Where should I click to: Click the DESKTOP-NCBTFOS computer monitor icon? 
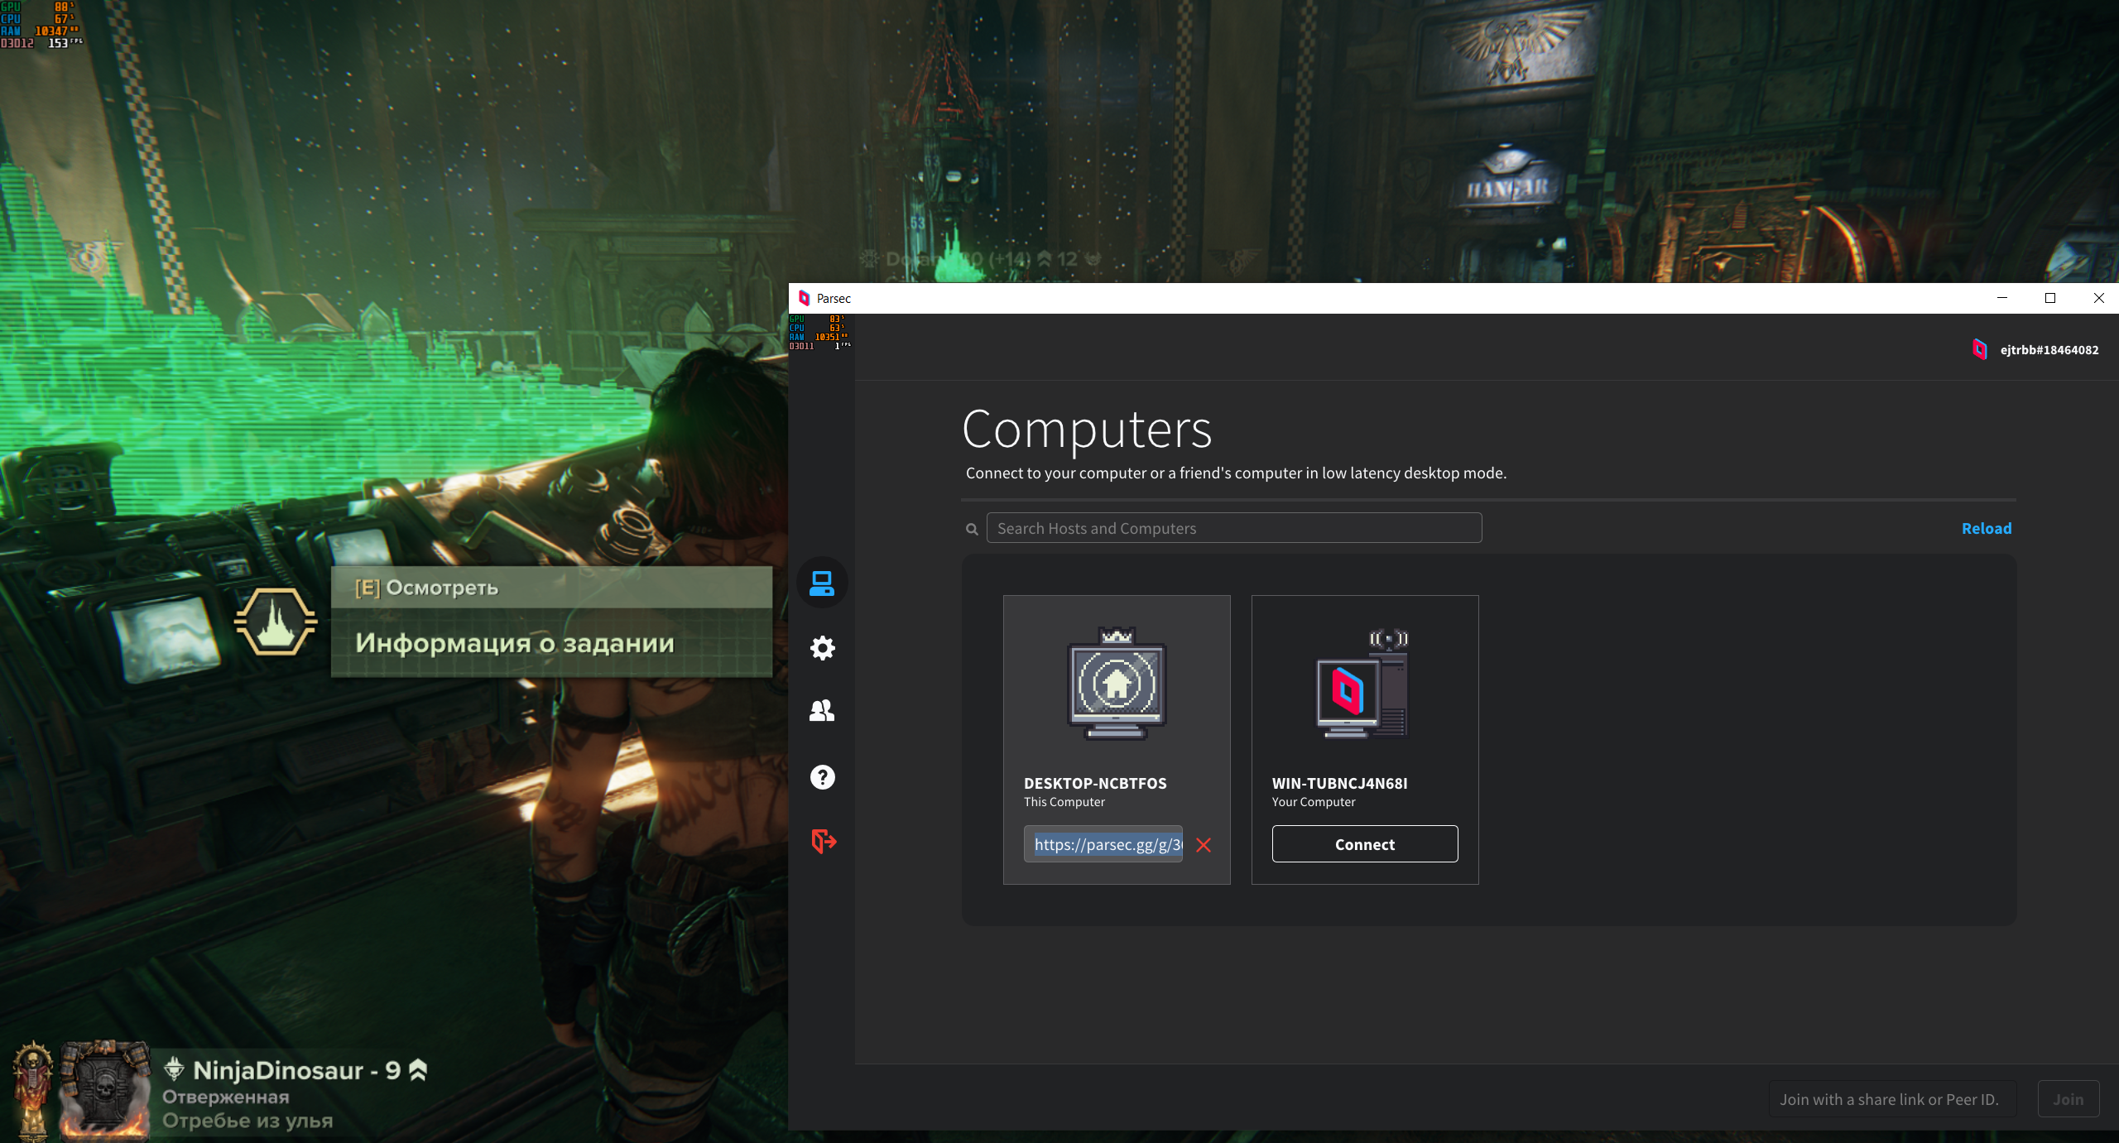(1117, 684)
